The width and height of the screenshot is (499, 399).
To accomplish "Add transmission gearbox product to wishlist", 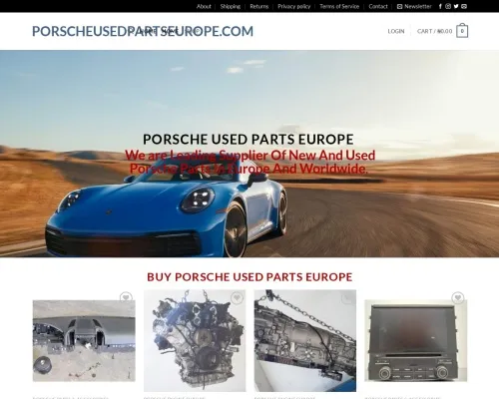I will pyautogui.click(x=347, y=297).
